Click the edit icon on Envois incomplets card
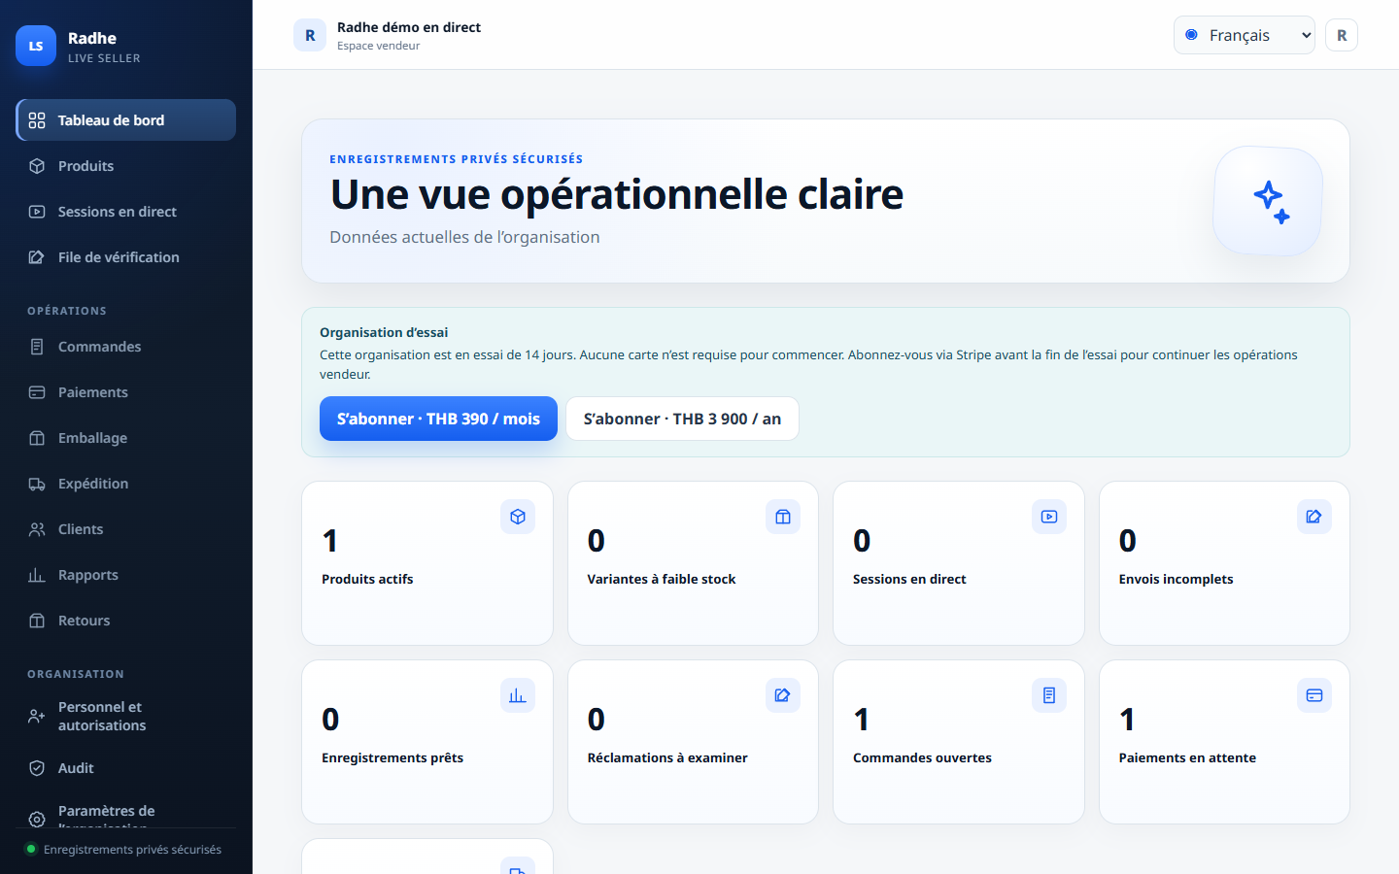Viewport: 1399px width, 874px height. coord(1314,517)
